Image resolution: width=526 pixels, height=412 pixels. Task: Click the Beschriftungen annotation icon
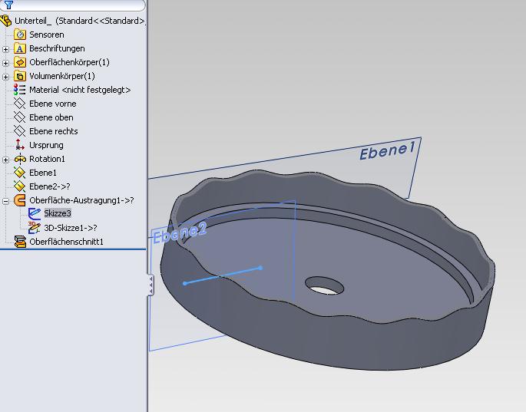click(20, 48)
